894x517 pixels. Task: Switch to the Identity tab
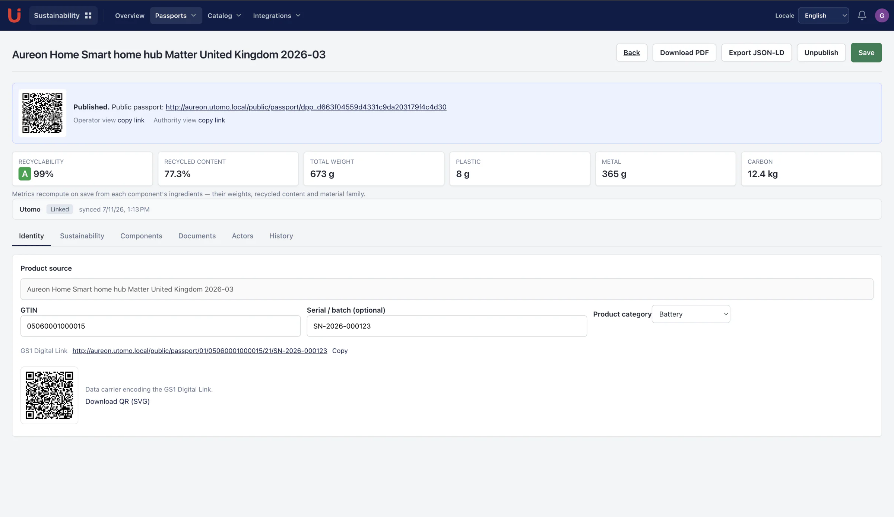click(31, 236)
